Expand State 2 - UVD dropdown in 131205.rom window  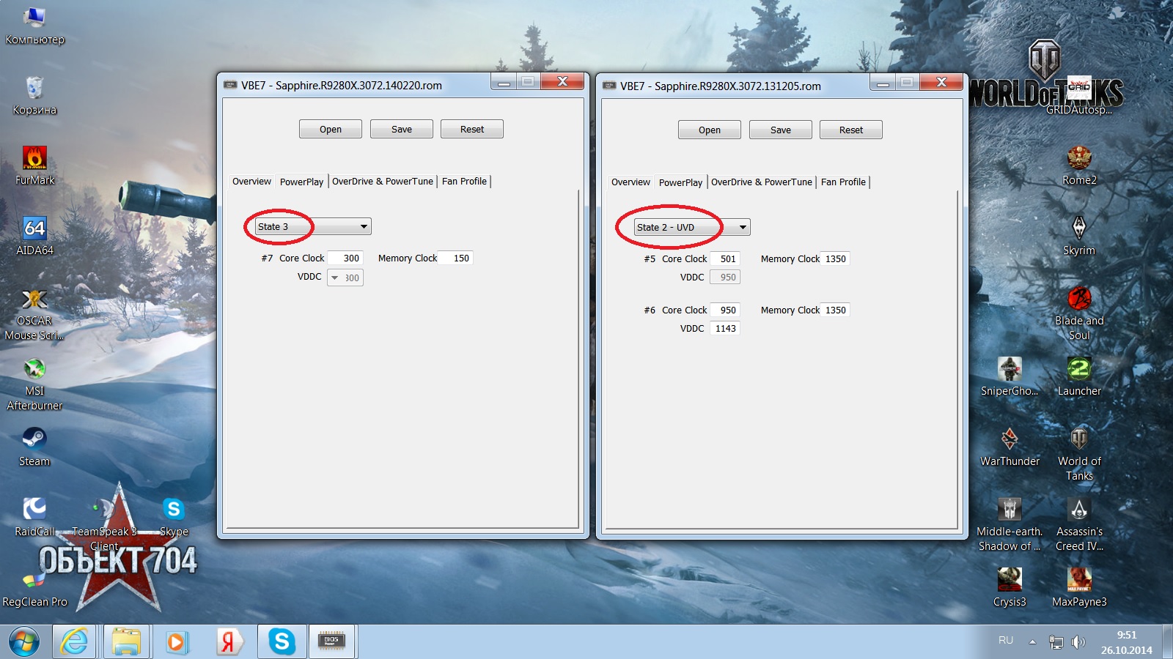click(x=692, y=228)
